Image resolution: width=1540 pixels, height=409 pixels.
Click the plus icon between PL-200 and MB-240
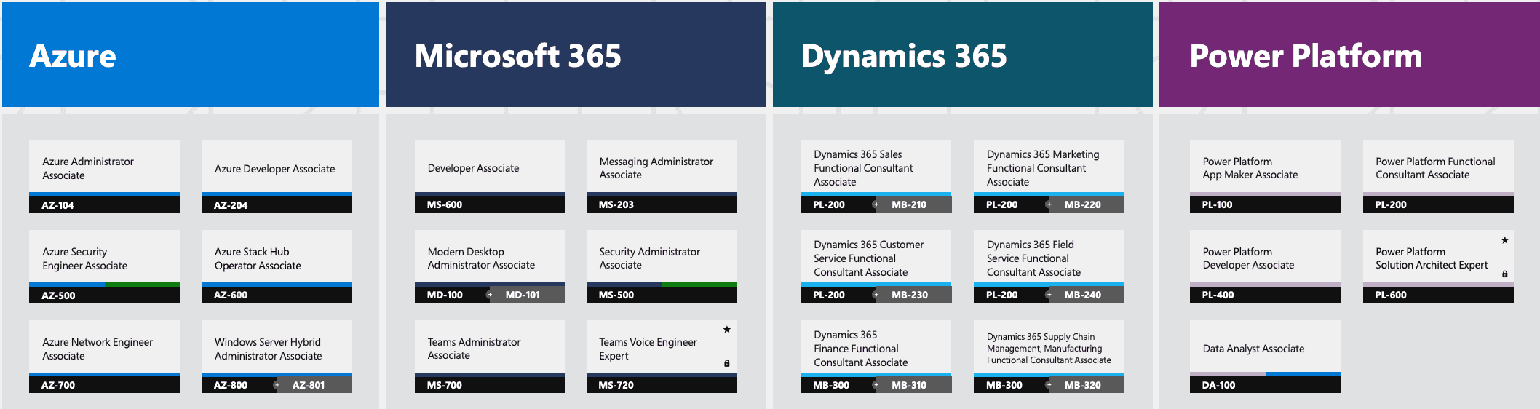tap(1049, 295)
